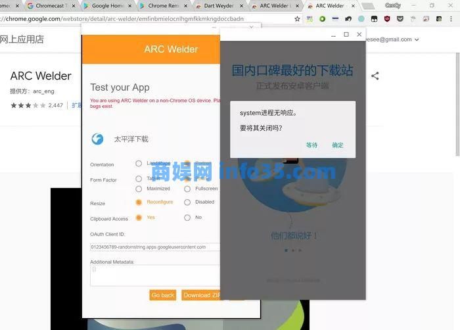Choose Disabled for Resize
The image size is (460, 330).
pyautogui.click(x=187, y=202)
